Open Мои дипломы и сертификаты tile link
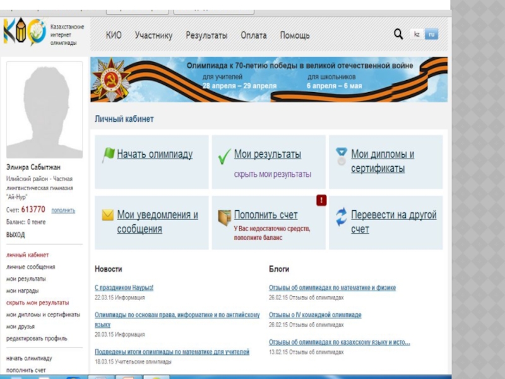Viewport: 505px width, 379px height. click(383, 161)
